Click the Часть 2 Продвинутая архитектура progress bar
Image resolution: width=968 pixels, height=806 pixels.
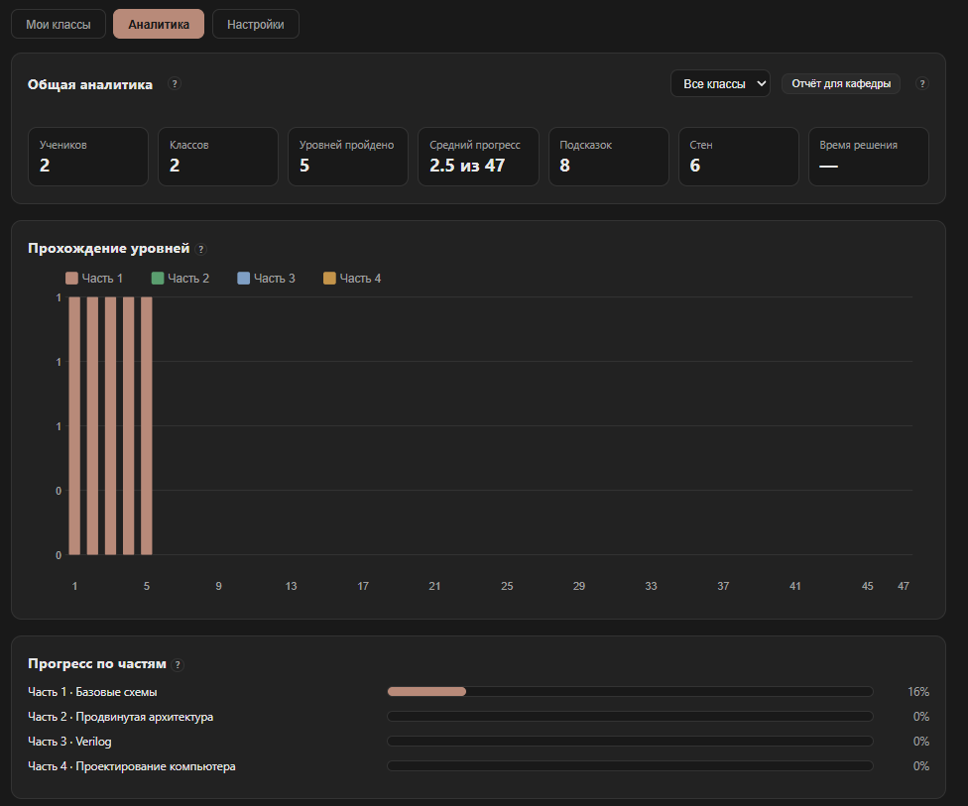pos(631,717)
